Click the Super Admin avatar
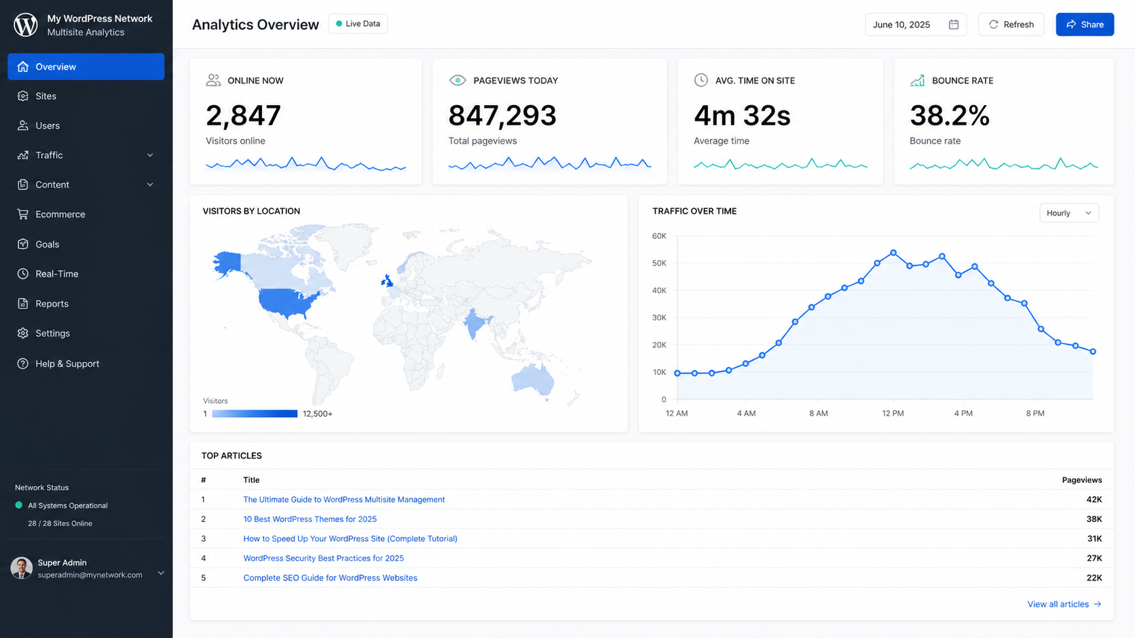The height and width of the screenshot is (638, 1135). click(22, 568)
